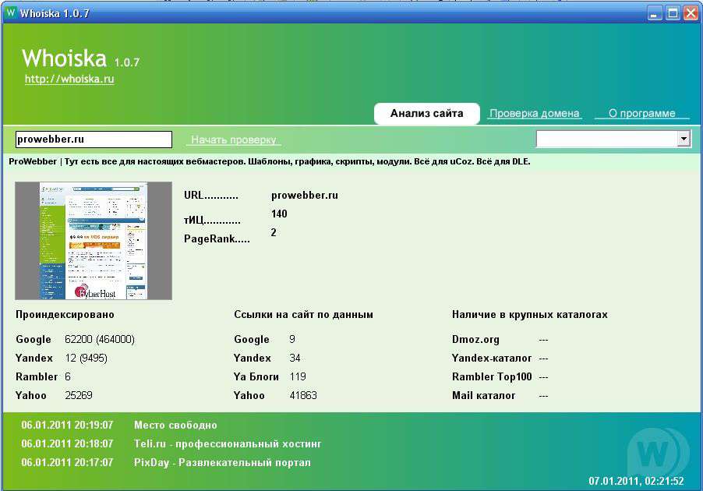Image resolution: width=703 pixels, height=491 pixels.
Task: Click Yahoo indexed count 25269
Action: pos(79,395)
